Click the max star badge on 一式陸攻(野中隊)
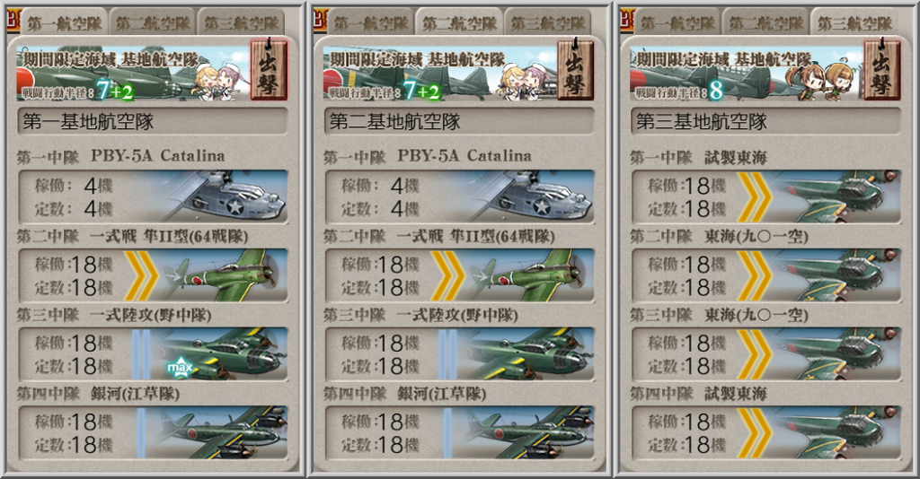Screen dimensions: 920x479 pos(180,368)
